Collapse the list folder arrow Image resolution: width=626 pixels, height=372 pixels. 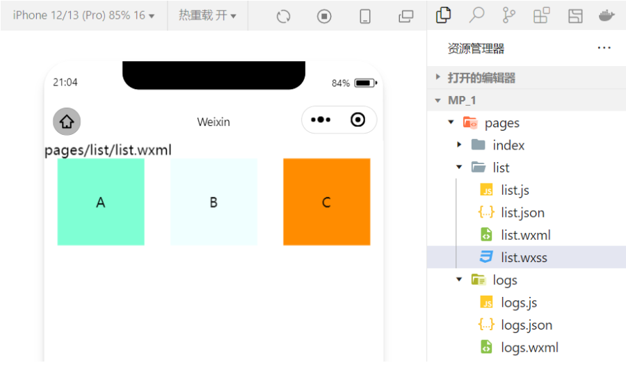(x=459, y=168)
